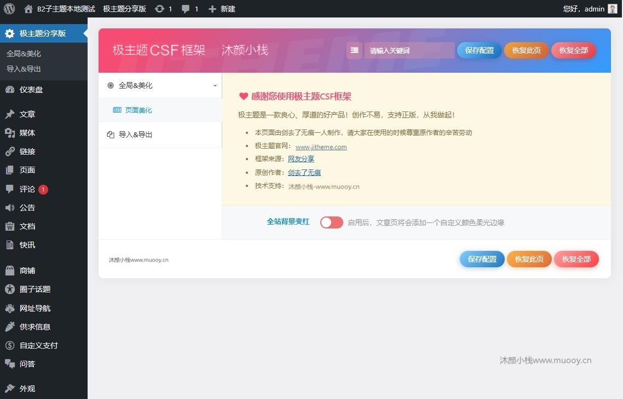
Task: Visit the 极主题官网 link www.jitheme.com
Action: coord(321,146)
